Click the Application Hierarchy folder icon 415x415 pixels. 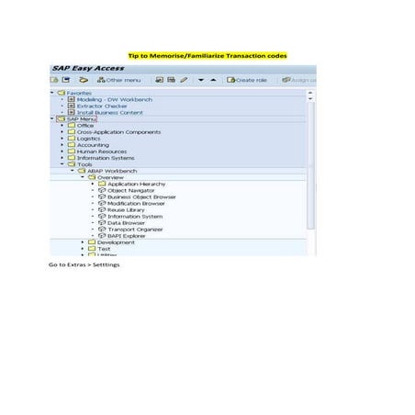102,184
